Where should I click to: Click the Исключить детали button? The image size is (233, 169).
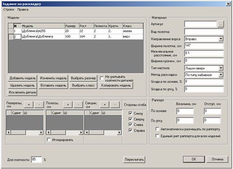click(x=23, y=92)
